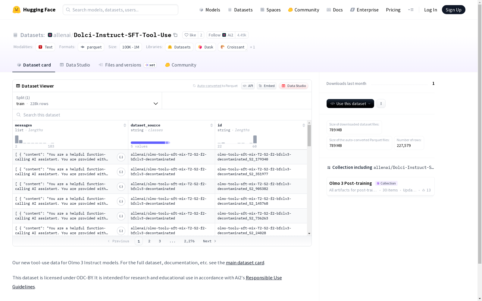Click the 100K - 1M size tag
The image size is (482, 301).
pos(131,47)
